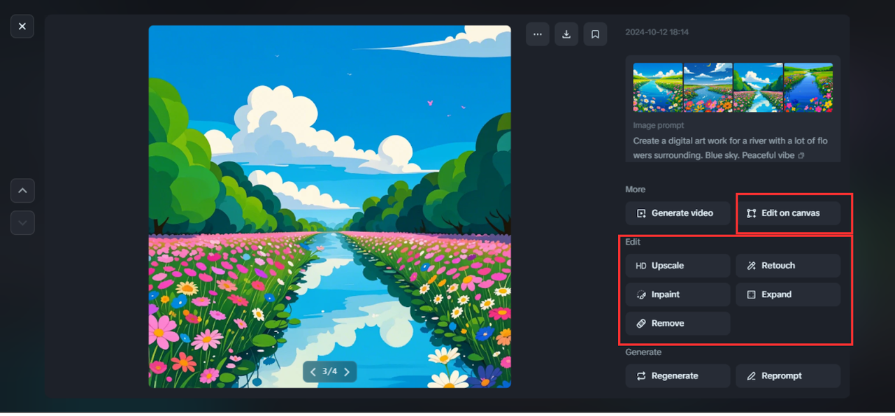Click the up chevron to view previous generation
This screenshot has width=895, height=416.
(x=22, y=190)
